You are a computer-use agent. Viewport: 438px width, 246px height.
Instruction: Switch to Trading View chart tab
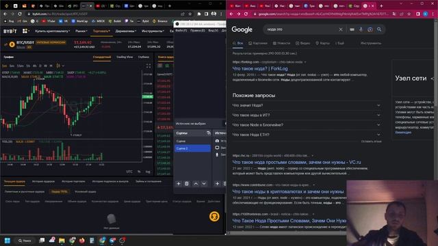(125, 57)
